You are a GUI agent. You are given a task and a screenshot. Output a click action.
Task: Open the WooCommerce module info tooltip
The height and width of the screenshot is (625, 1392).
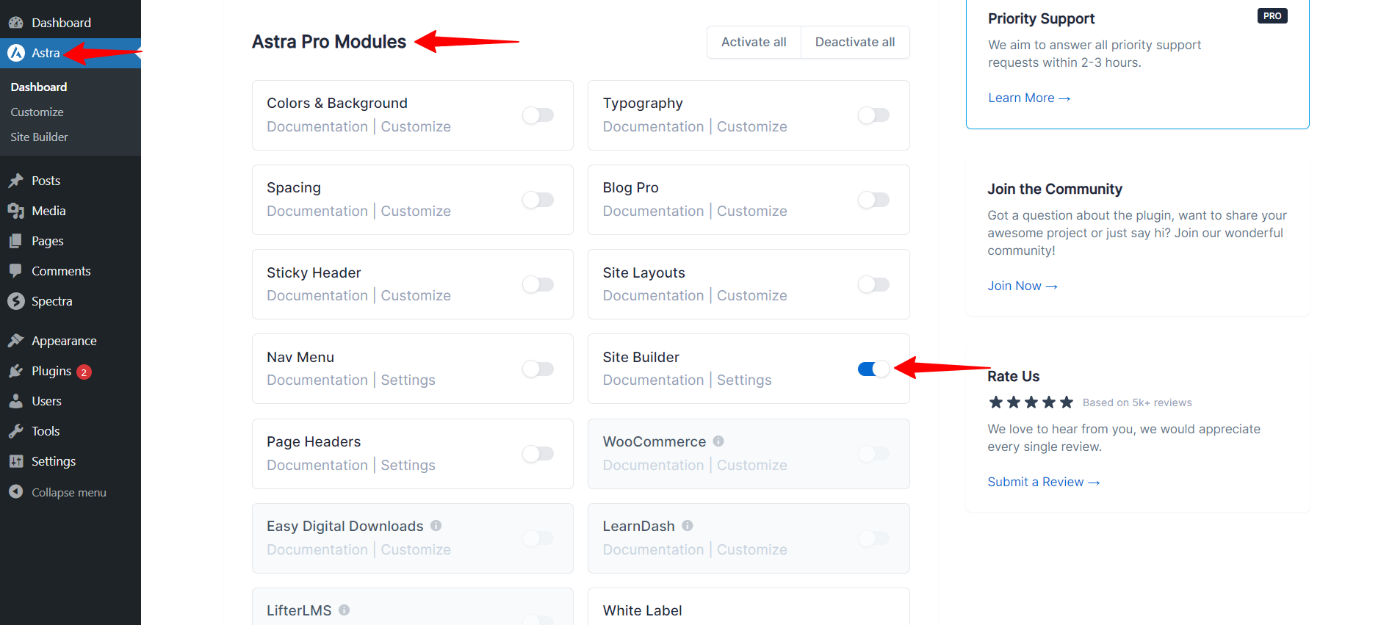pyautogui.click(x=718, y=441)
